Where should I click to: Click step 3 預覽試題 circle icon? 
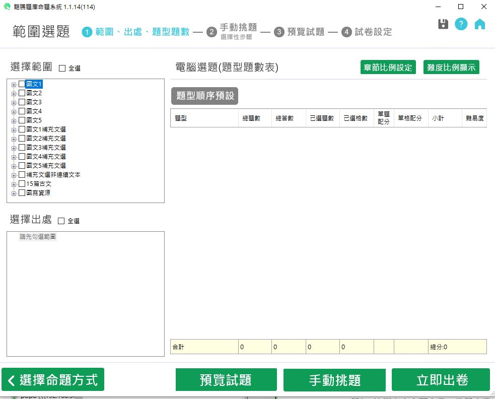279,32
